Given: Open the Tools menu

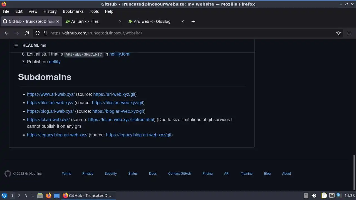Looking at the screenshot, I should tap(94, 11).
